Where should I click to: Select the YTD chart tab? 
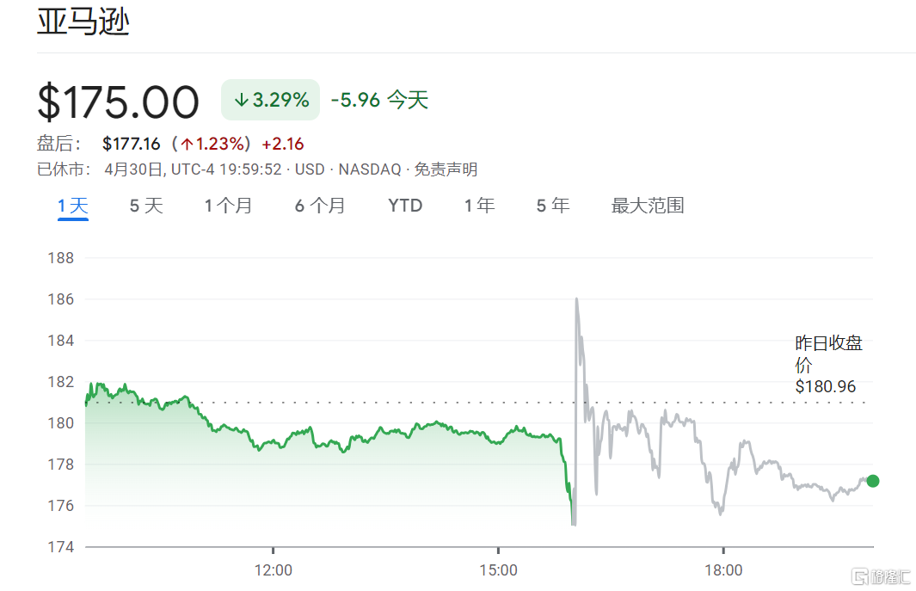[405, 206]
